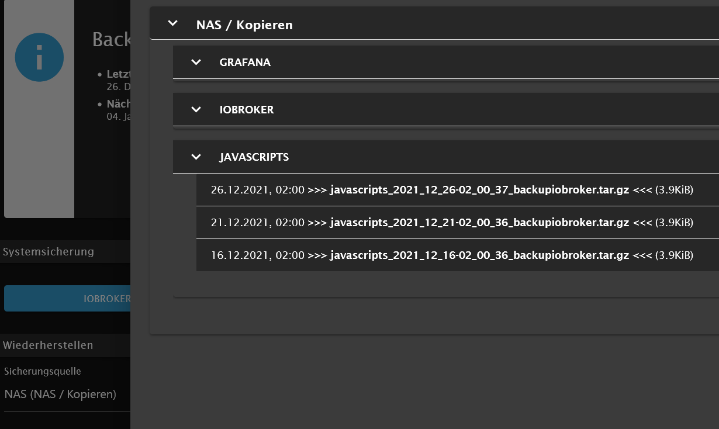Screen dimensions: 719x429
Task: Collapse the JAVASCRIPTS chevron arrow
Action: (196, 157)
